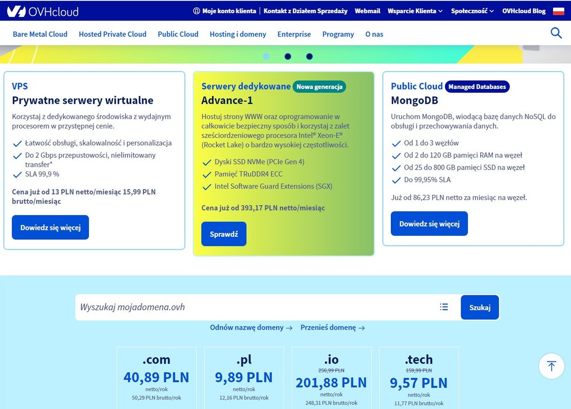Click Public Cloud card heading
Image resolution: width=571 pixels, height=409 pixels.
[x=417, y=86]
